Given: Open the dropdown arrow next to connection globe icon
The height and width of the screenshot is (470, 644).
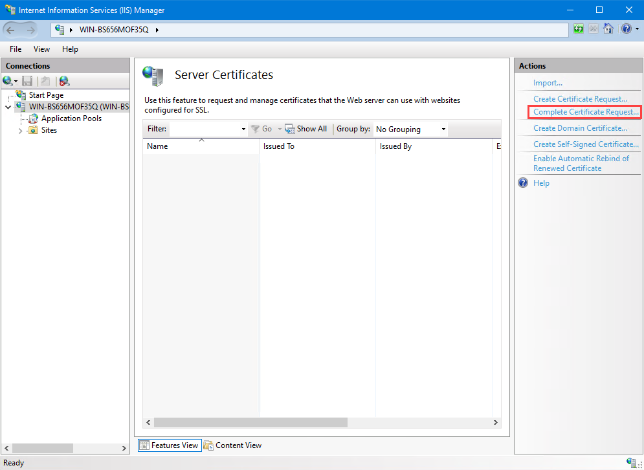Looking at the screenshot, I should [16, 81].
